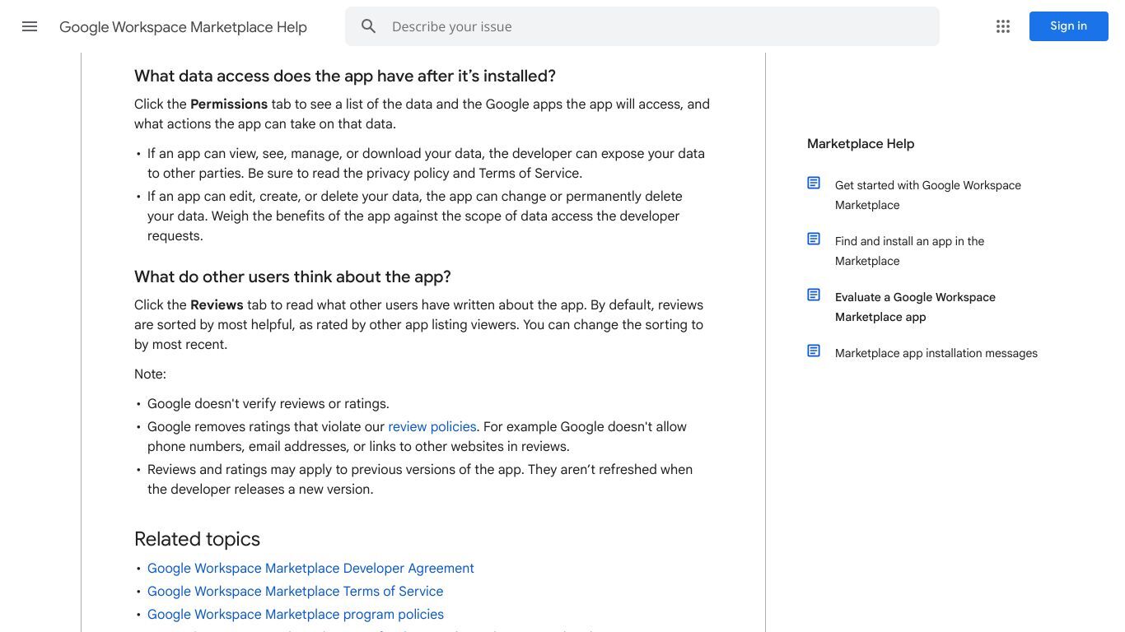Click the Related topics heading
Viewport: 1125px width, 632px height.
(x=197, y=539)
